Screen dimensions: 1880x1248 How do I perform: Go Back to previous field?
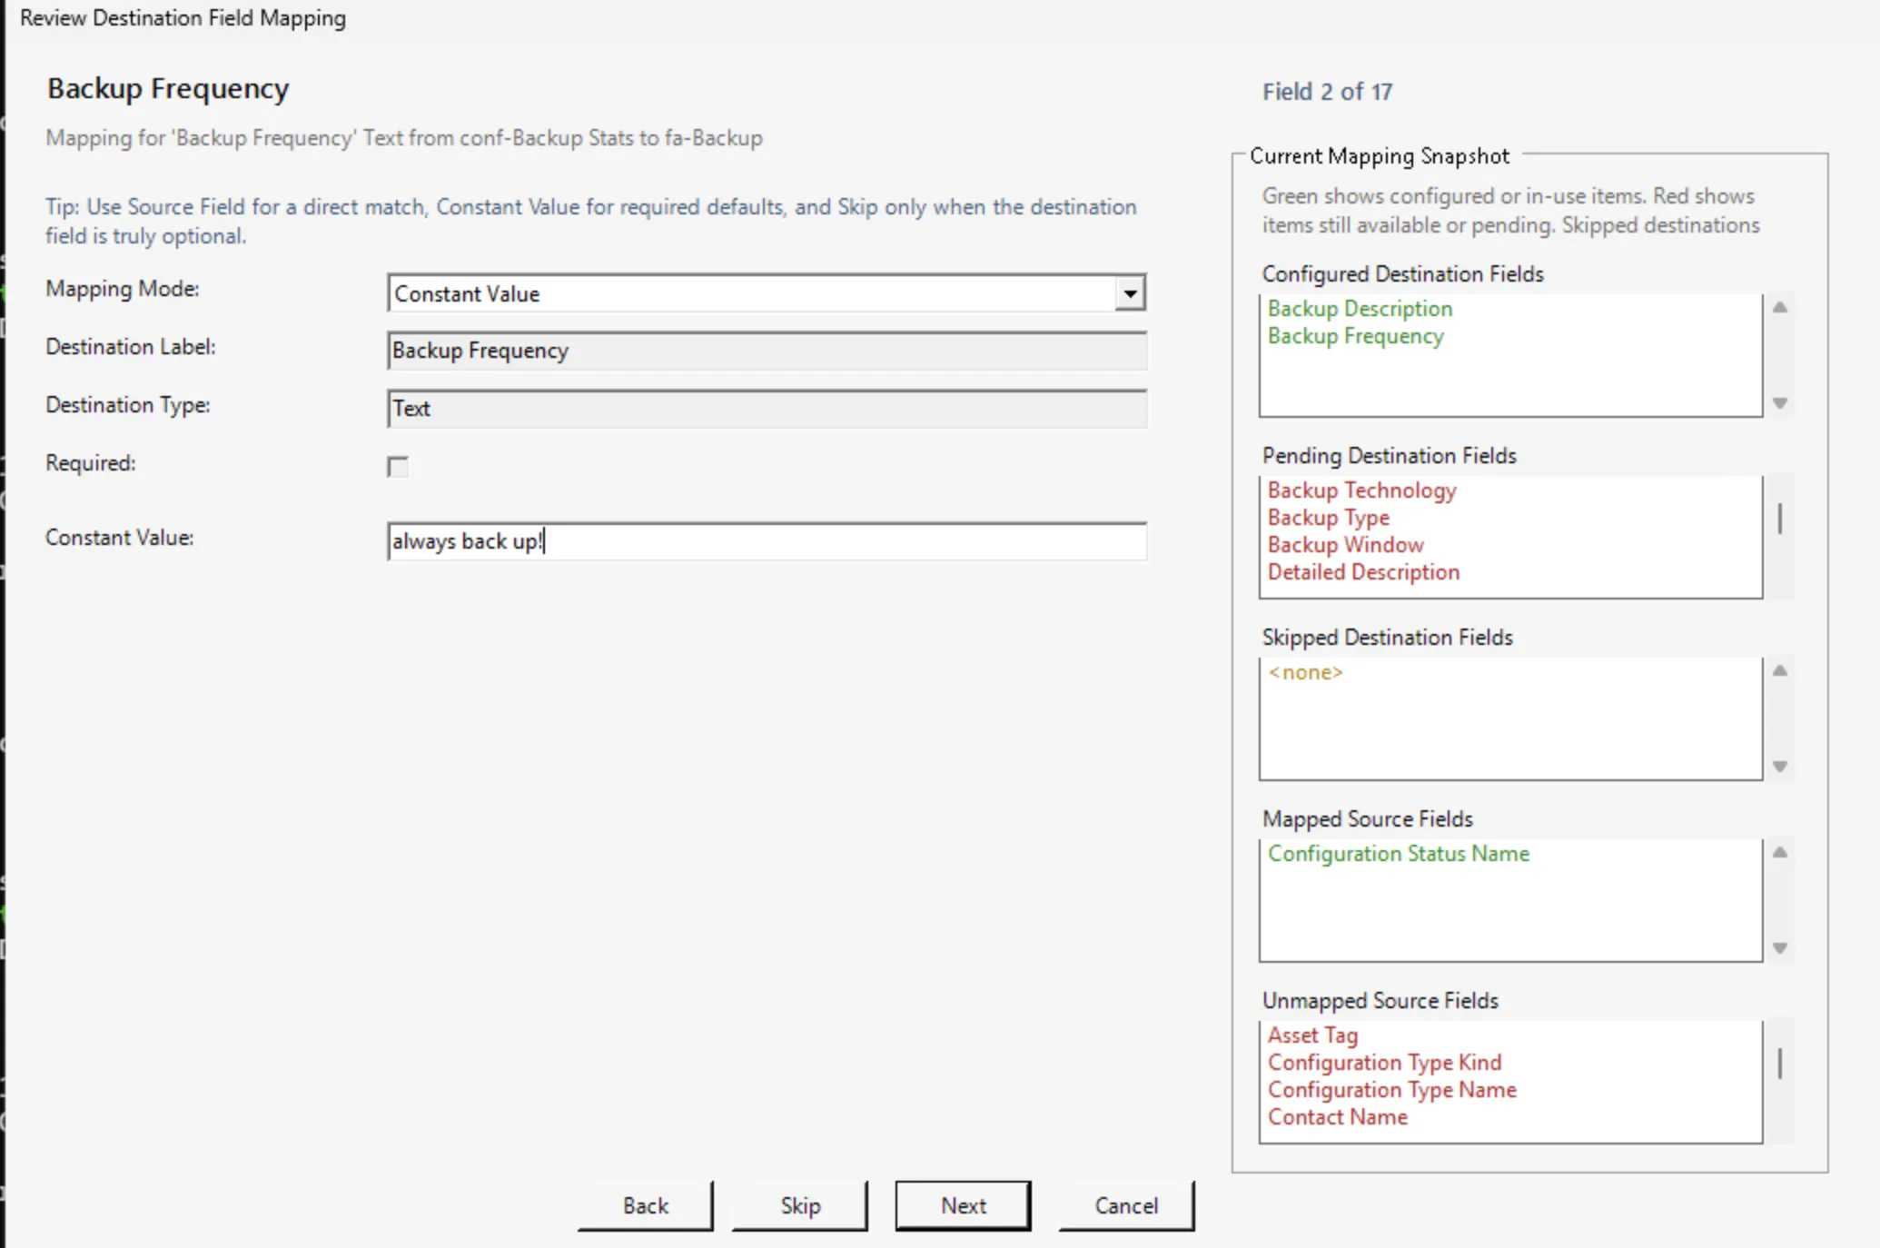645,1205
